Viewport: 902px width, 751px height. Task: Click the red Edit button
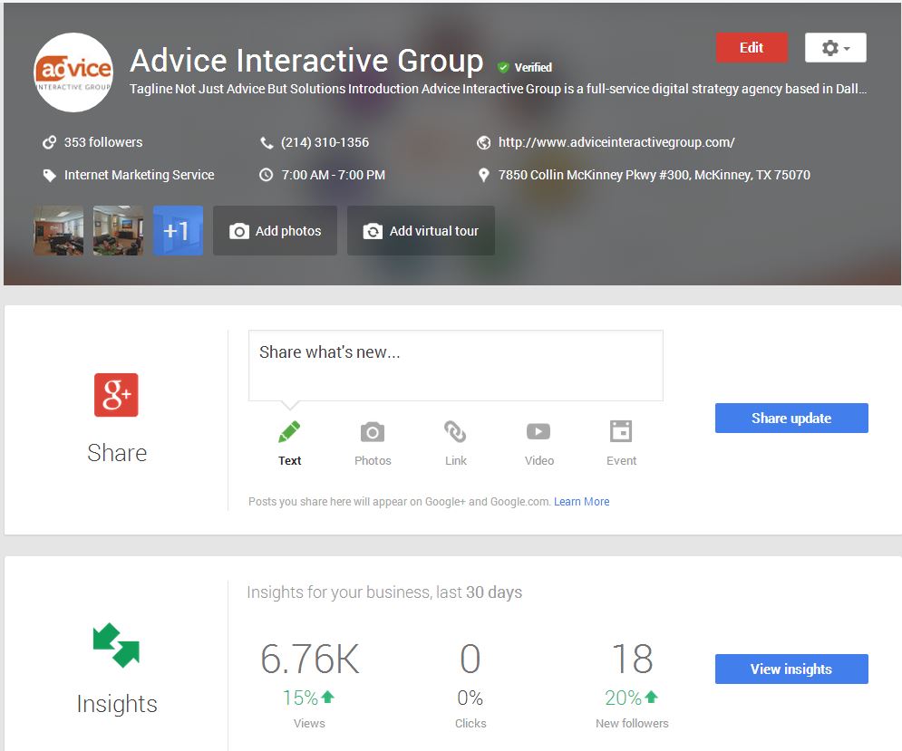click(752, 48)
